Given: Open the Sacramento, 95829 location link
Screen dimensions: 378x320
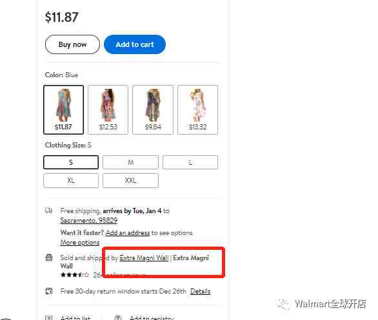Looking at the screenshot, I should point(89,220).
